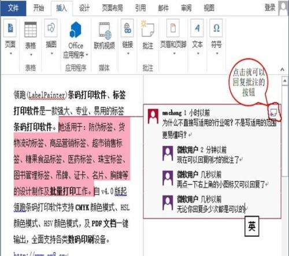Click the 页眉和页脚 header footer icon
Viewport: 289px width, 256px height.
click(173, 28)
